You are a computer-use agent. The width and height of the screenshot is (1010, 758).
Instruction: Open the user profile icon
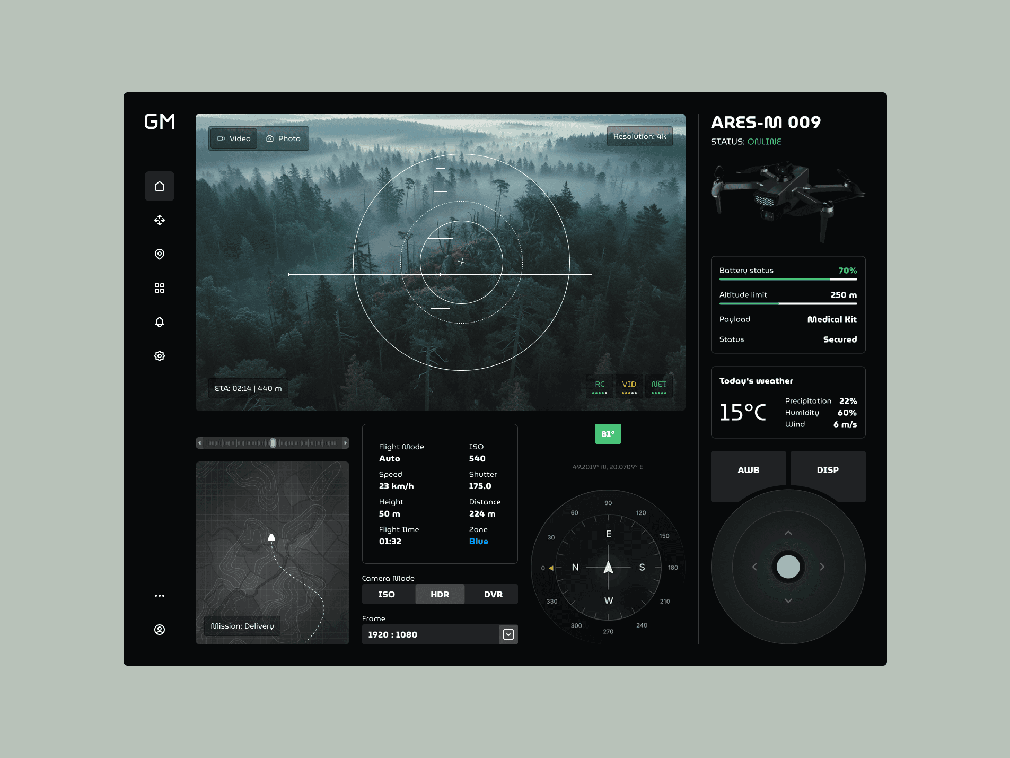tap(160, 630)
